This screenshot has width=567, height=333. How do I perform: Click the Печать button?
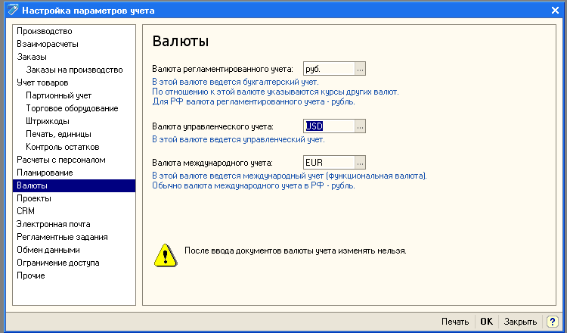[x=455, y=322]
